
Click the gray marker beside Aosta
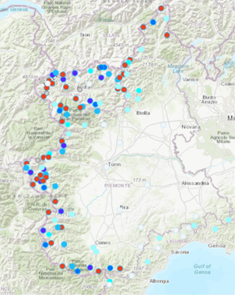tap(80, 90)
